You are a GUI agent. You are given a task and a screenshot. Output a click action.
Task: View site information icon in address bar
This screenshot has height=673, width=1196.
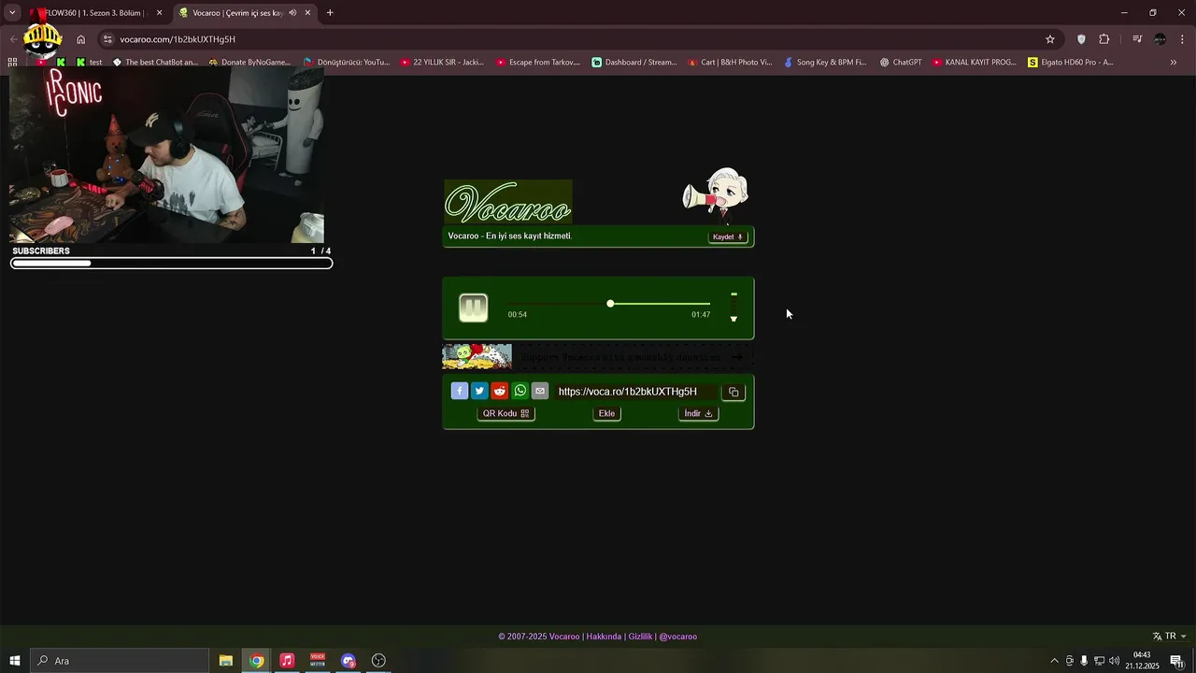tap(107, 39)
